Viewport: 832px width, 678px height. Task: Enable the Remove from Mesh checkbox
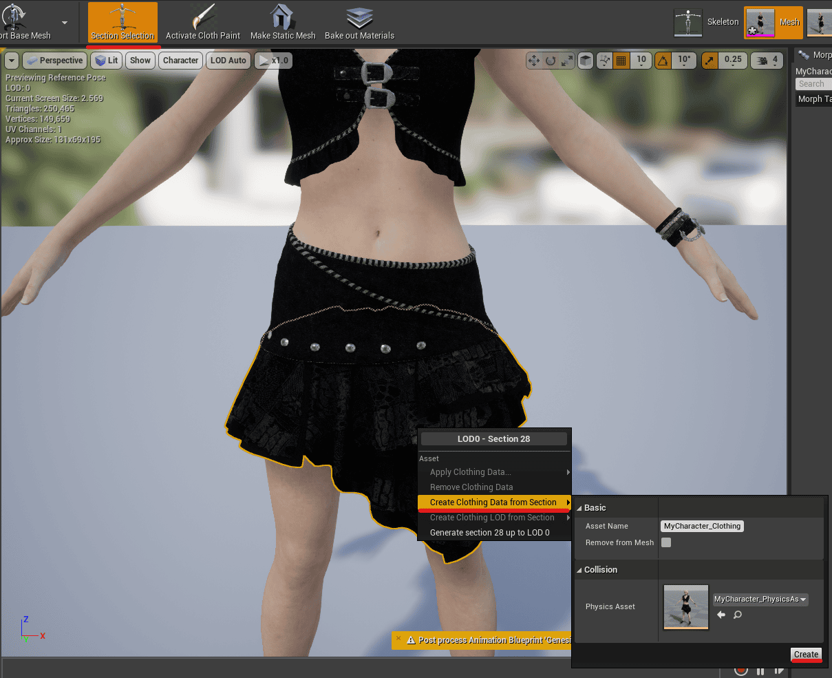click(666, 542)
